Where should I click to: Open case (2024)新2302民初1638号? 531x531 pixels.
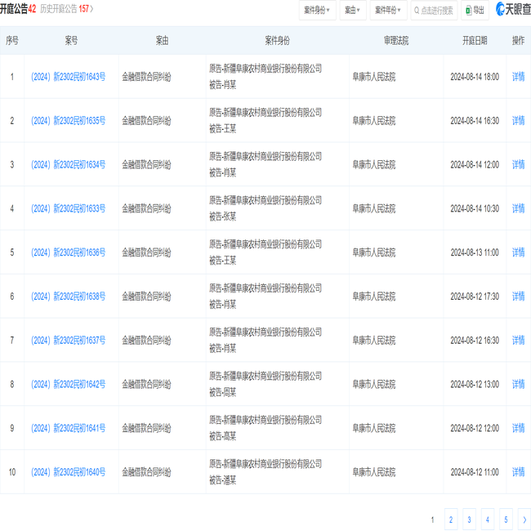(x=68, y=297)
